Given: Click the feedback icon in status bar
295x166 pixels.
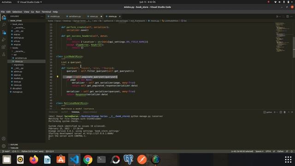Looking at the screenshot, I should [x=287, y=151].
